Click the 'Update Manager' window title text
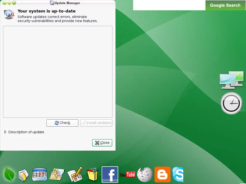 67,3
